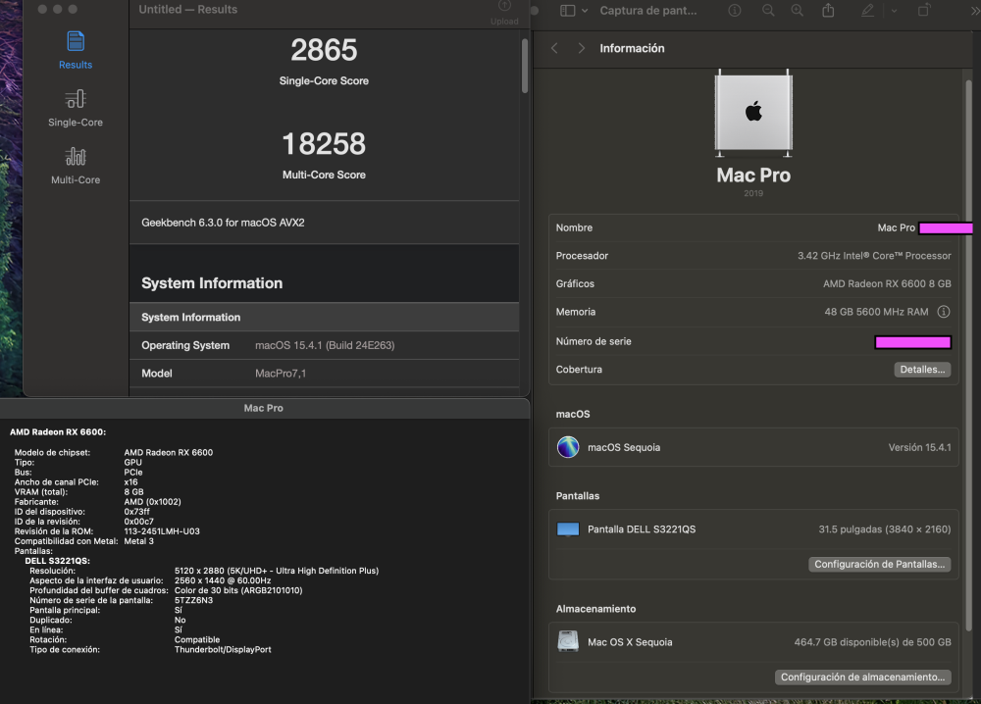Click the Información panel title
The height and width of the screenshot is (704, 981).
pyautogui.click(x=632, y=48)
